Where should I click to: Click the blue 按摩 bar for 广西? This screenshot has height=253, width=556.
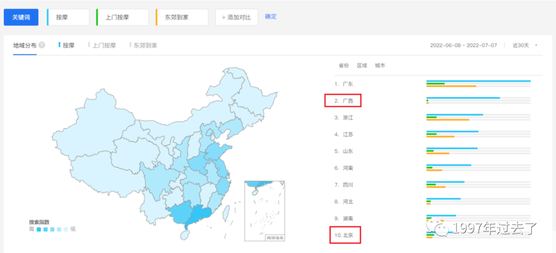pyautogui.click(x=463, y=98)
